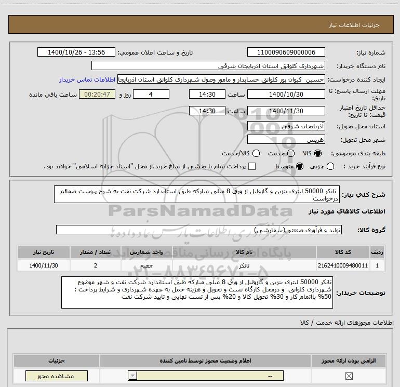This screenshot has width=400, height=387.
Task: Click the buyer organization name field
Action: tap(208, 66)
